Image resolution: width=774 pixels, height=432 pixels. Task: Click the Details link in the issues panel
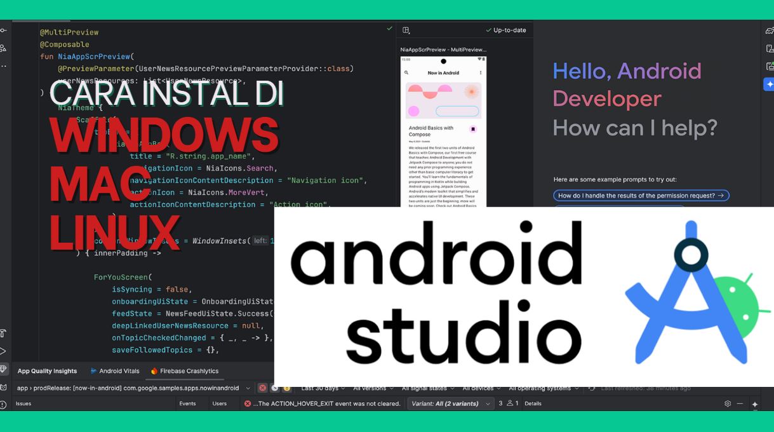click(532, 403)
